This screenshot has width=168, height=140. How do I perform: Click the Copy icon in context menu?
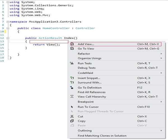coord(72,121)
